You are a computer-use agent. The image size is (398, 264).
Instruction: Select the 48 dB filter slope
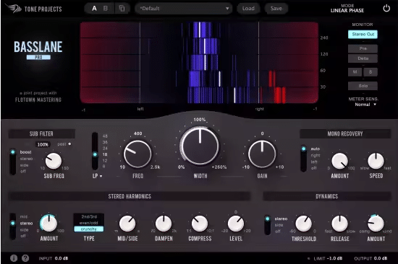[105, 136]
